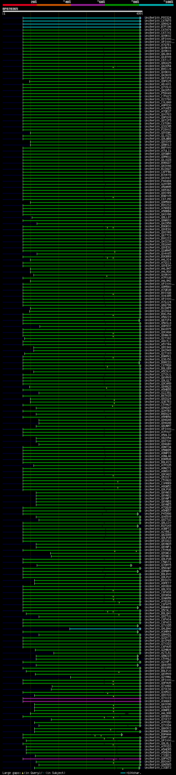Select hit label UniRef100_C3SBT3

(158, 768)
